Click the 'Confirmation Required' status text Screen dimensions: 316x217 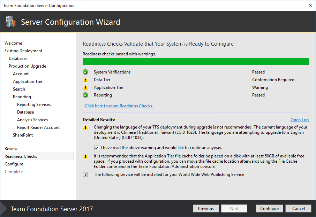(x=273, y=80)
